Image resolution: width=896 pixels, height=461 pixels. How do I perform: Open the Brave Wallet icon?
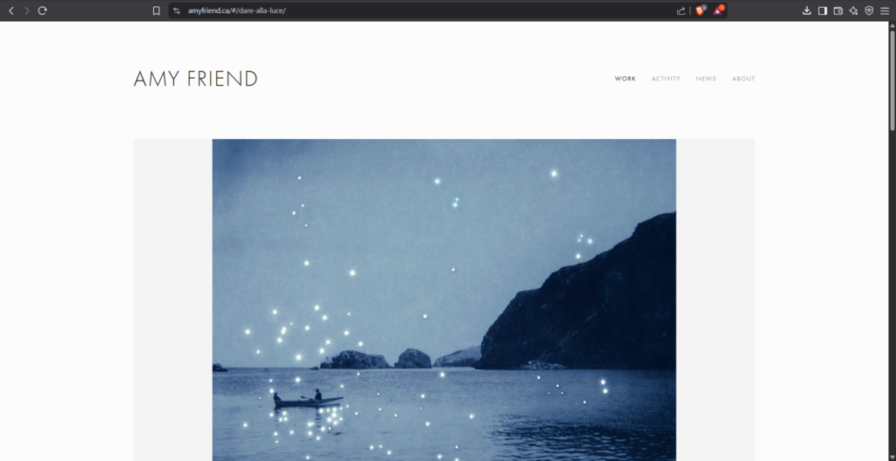pyautogui.click(x=838, y=10)
